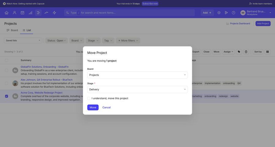Screen dimensions: 275x147
Task: Open the Saved lists dropdown
Action: [23, 40]
